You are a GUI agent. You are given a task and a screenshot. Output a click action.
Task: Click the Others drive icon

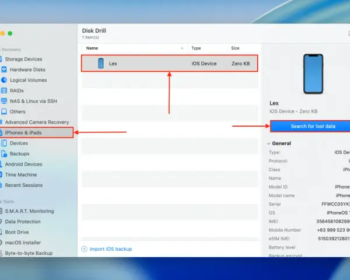pyautogui.click(x=4, y=111)
